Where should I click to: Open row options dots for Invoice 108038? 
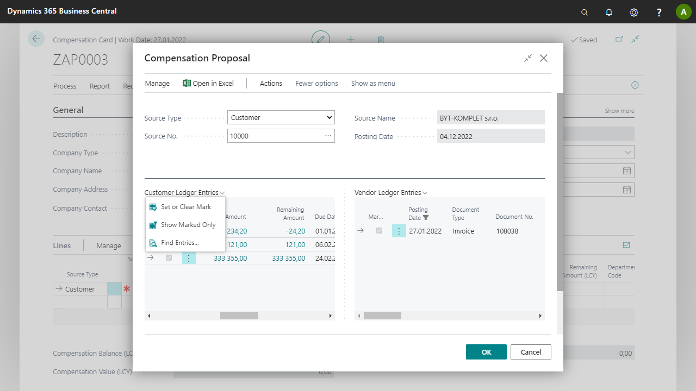399,231
